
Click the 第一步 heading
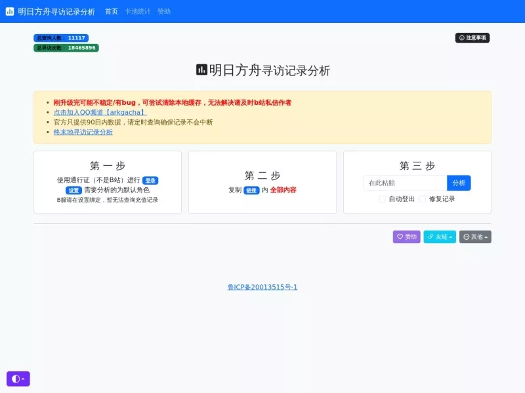[108, 166]
